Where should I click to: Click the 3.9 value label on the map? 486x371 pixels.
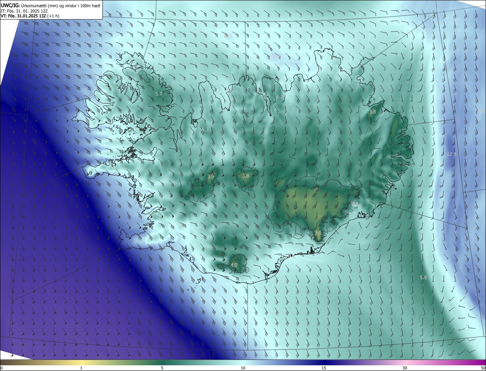pos(211,177)
